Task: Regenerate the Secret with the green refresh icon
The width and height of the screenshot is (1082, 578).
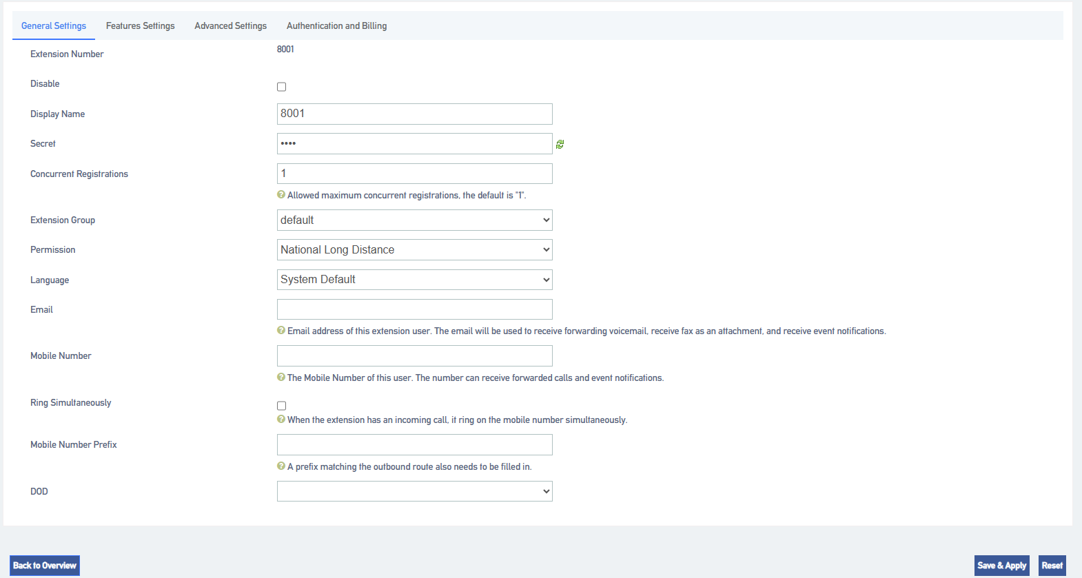Action: coord(560,144)
